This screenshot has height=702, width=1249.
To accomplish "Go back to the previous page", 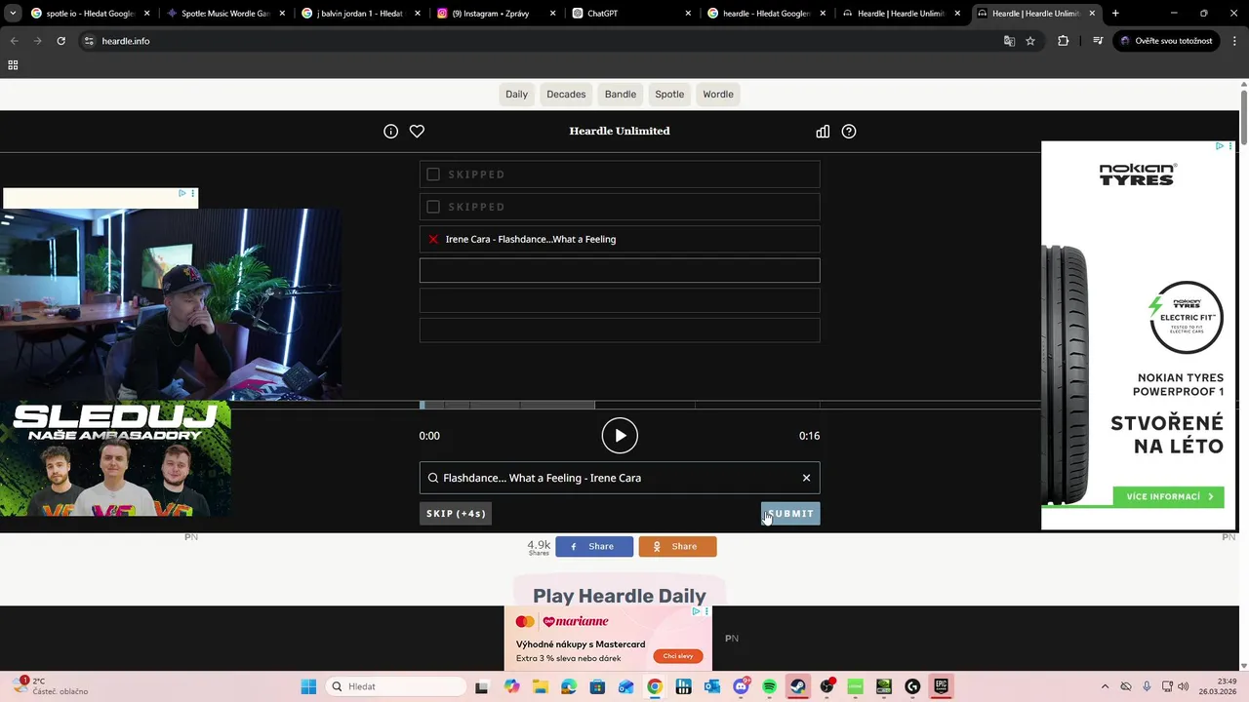I will point(14,41).
